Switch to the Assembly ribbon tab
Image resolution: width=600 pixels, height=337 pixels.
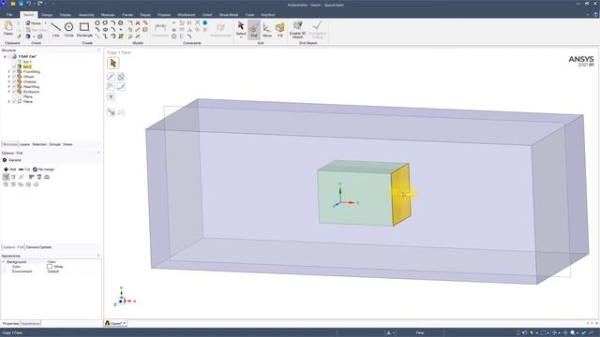[x=86, y=15]
